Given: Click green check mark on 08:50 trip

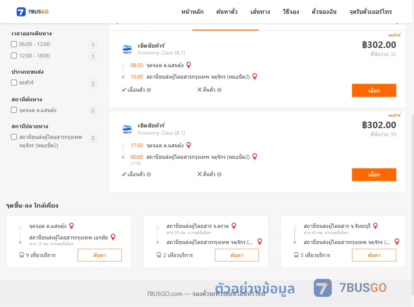Looking at the screenshot, I should (124, 90).
